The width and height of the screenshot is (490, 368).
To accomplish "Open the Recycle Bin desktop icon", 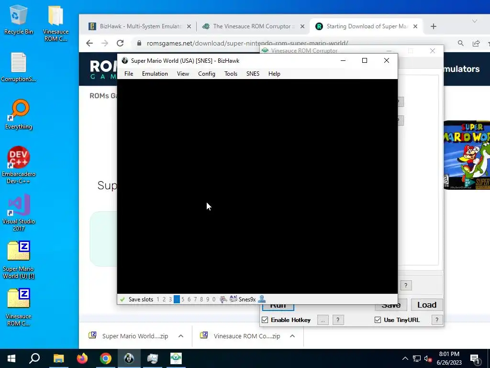I will tap(18, 19).
